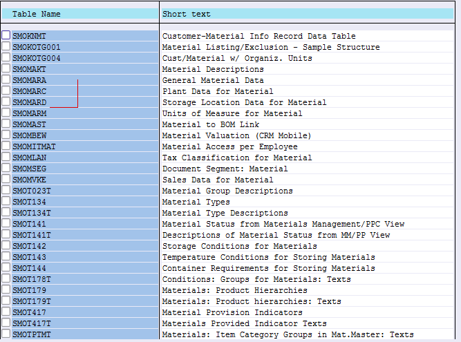Screen dimensions: 461x342
Task: Select 'Cust/Material w/ Organiz. Units'
Action: (237, 58)
